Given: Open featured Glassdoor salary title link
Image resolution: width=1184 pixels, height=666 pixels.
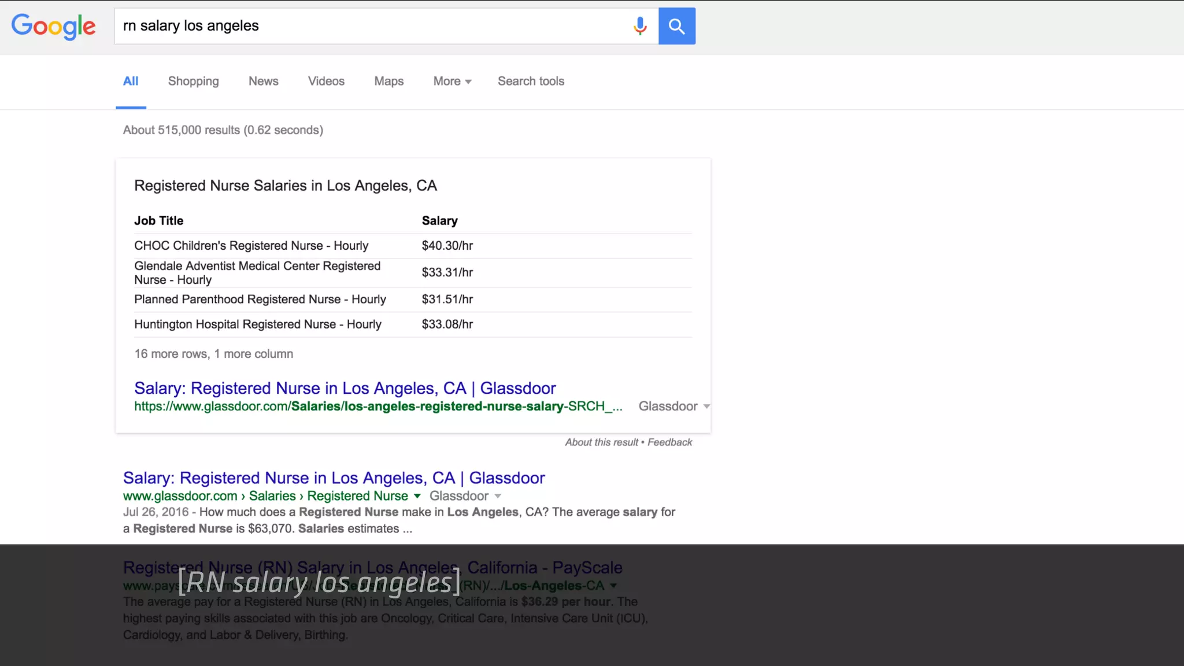Looking at the screenshot, I should [x=345, y=388].
